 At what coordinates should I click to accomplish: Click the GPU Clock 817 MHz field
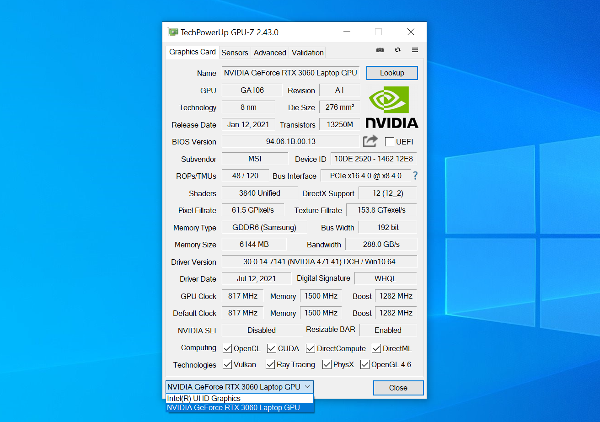pos(243,296)
